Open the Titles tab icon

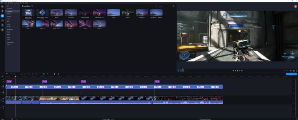point(2,21)
